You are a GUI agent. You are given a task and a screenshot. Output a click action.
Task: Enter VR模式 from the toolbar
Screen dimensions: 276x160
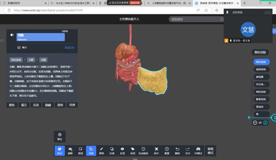pyautogui.click(x=198, y=151)
